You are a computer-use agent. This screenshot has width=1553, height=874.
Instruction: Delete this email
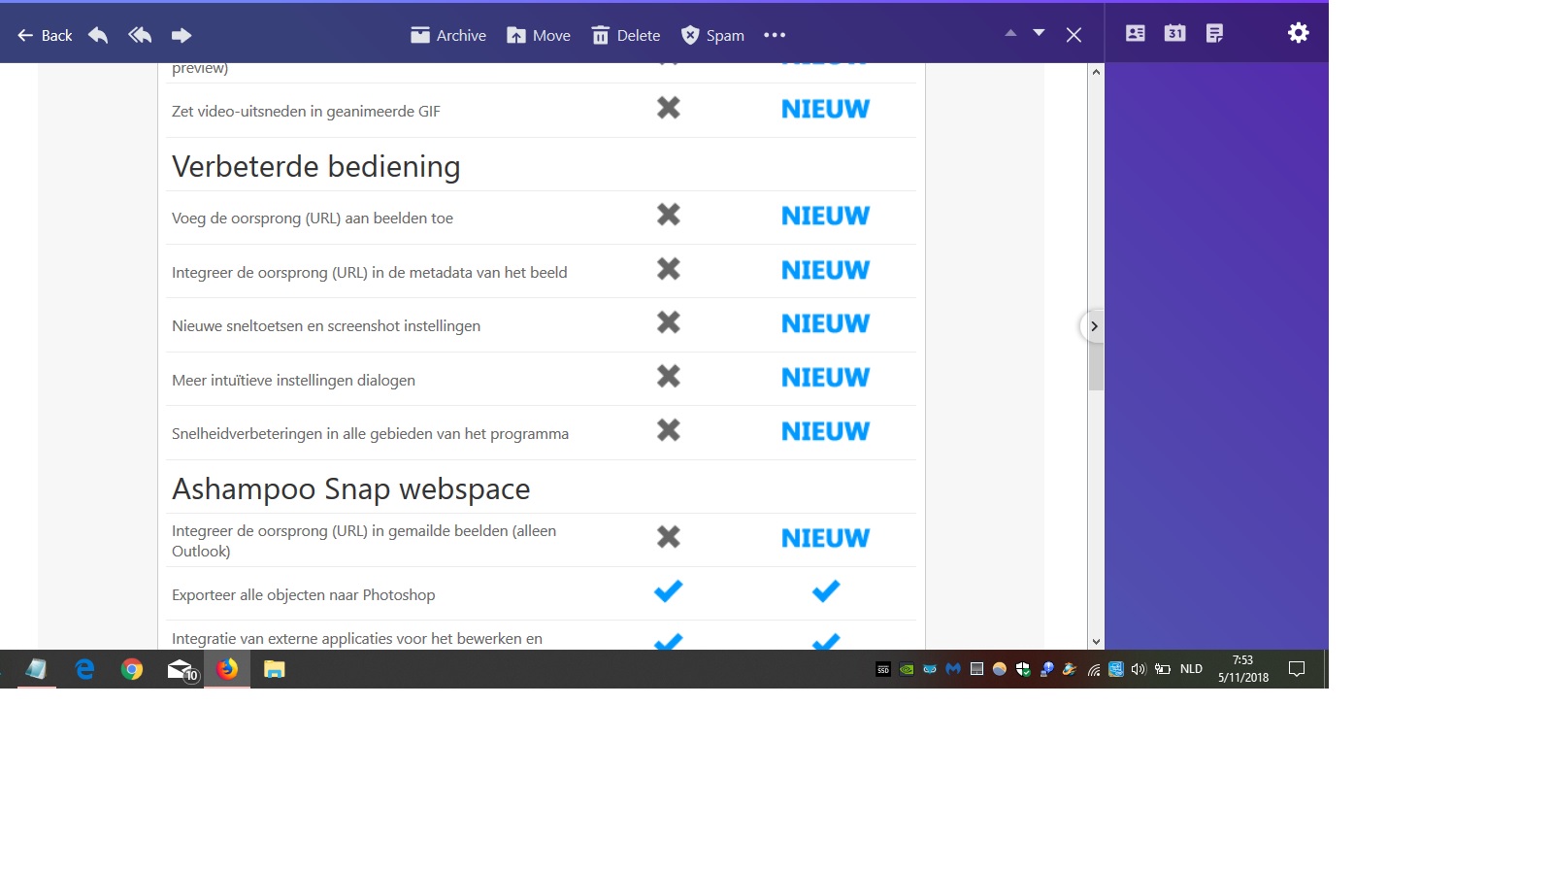(x=626, y=35)
